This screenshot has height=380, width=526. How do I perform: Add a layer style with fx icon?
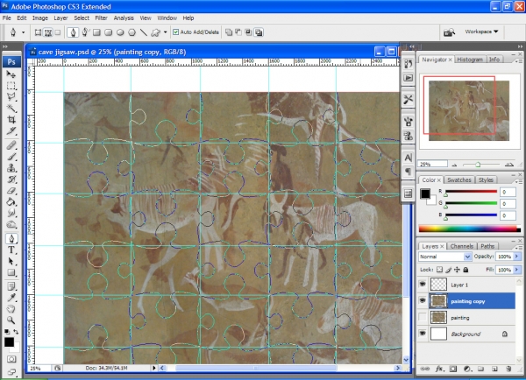coord(439,369)
